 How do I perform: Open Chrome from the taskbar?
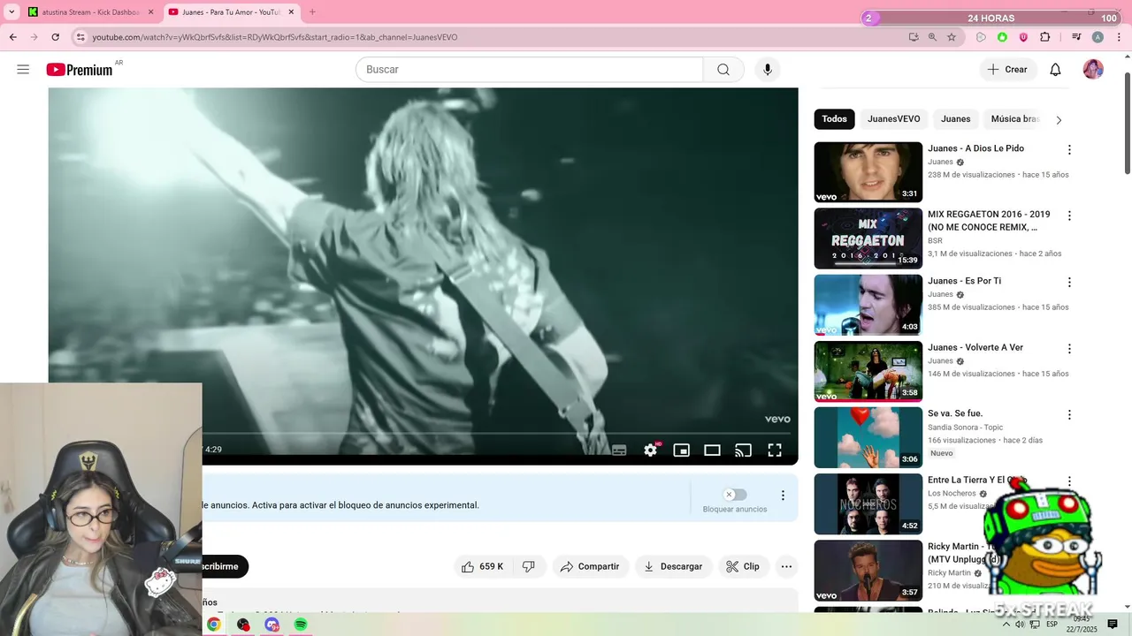(x=214, y=625)
